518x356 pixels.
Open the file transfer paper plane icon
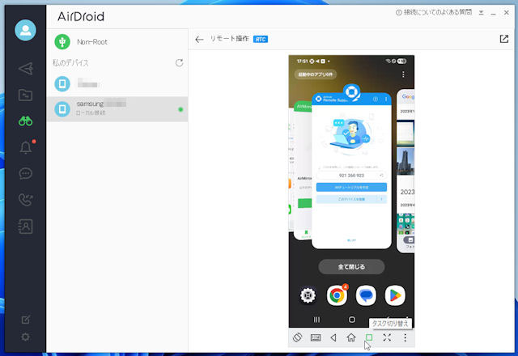click(25, 69)
